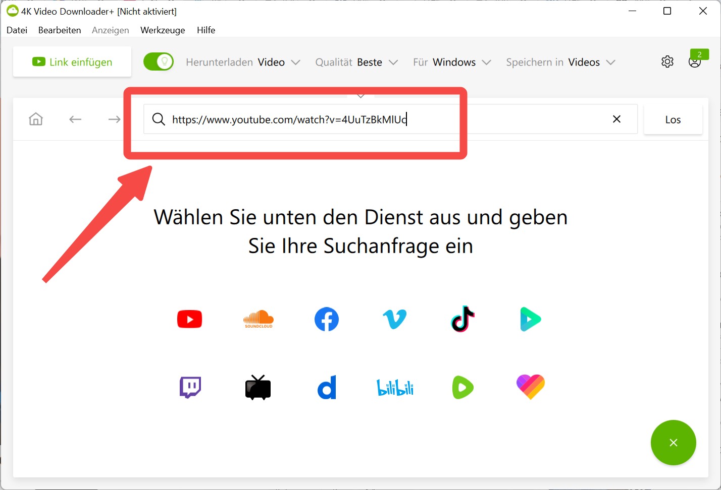
Task: Open the Anzeigen menu
Action: click(x=111, y=30)
